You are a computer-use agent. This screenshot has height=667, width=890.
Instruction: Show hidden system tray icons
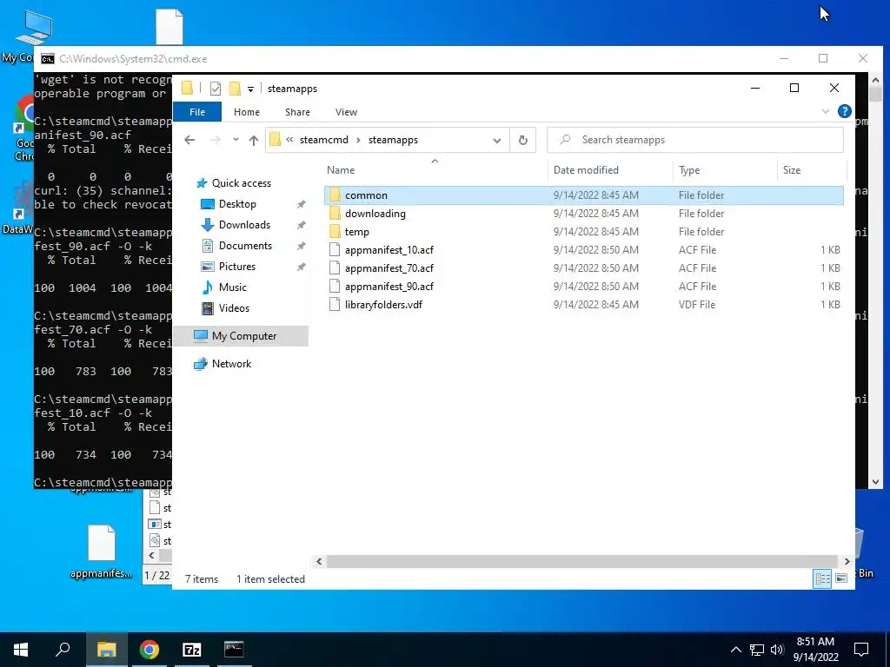click(735, 650)
